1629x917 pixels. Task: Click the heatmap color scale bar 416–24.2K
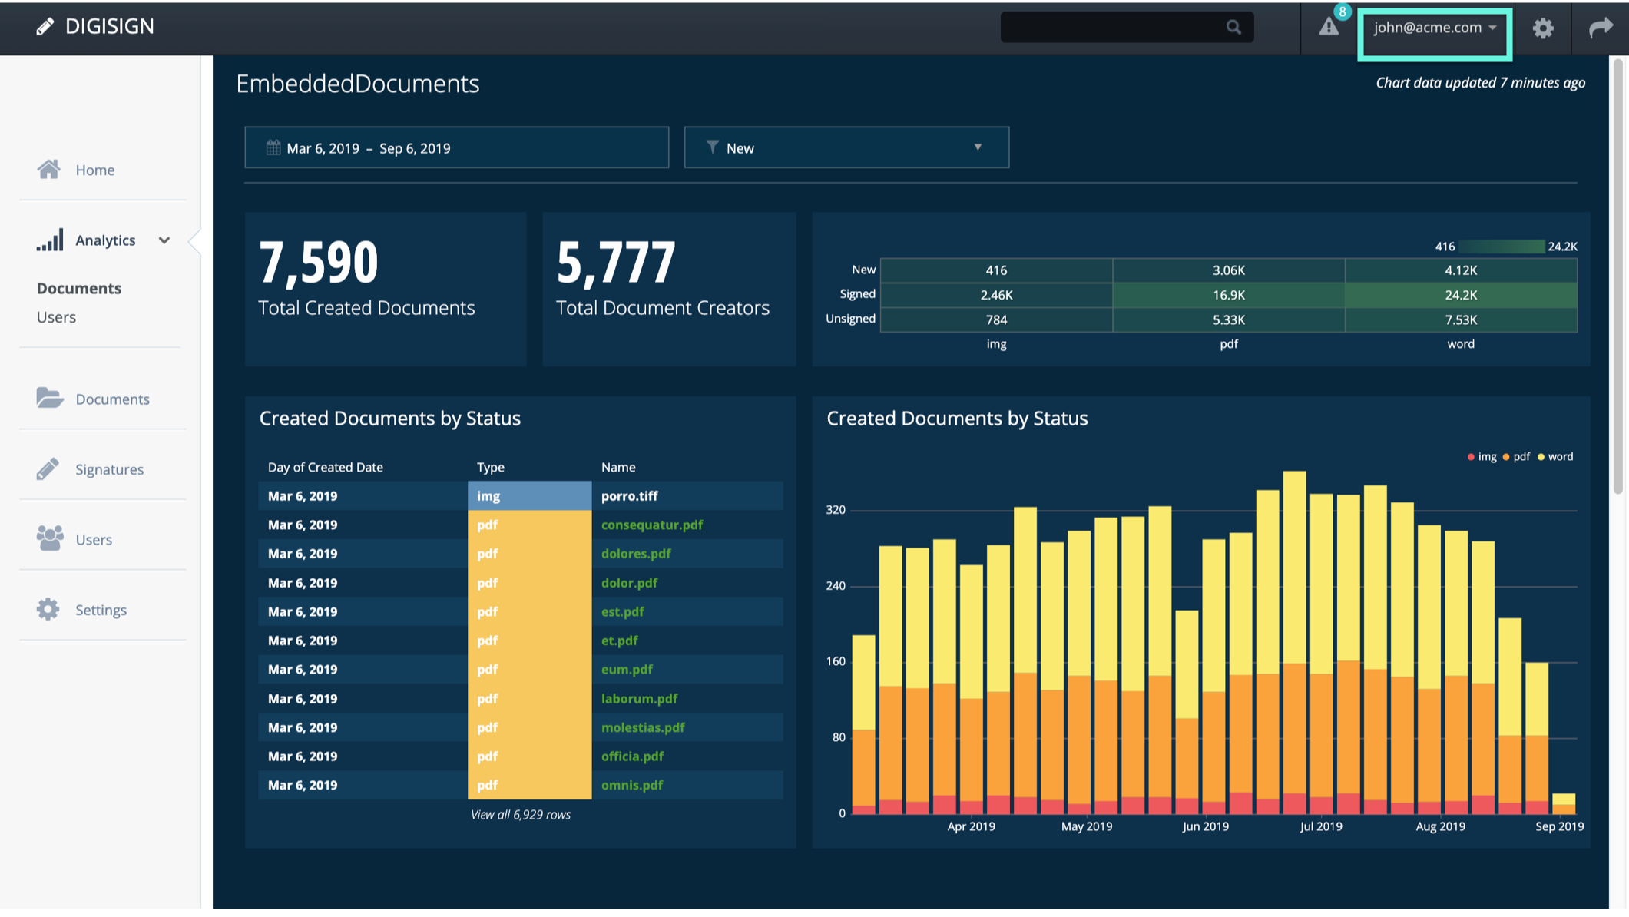(x=1502, y=247)
